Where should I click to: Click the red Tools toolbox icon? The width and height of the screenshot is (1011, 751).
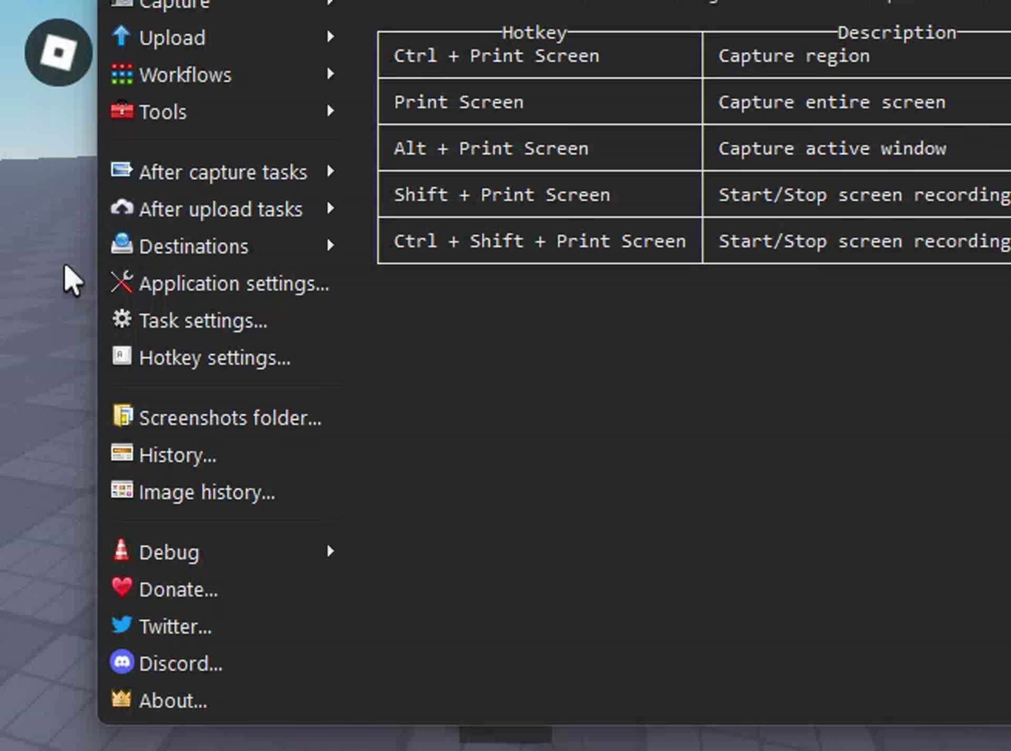pos(122,111)
